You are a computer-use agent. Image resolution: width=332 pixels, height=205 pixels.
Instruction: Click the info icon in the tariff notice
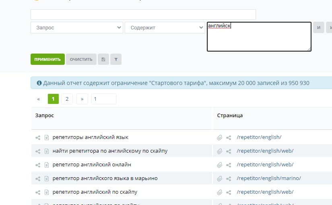(39, 83)
